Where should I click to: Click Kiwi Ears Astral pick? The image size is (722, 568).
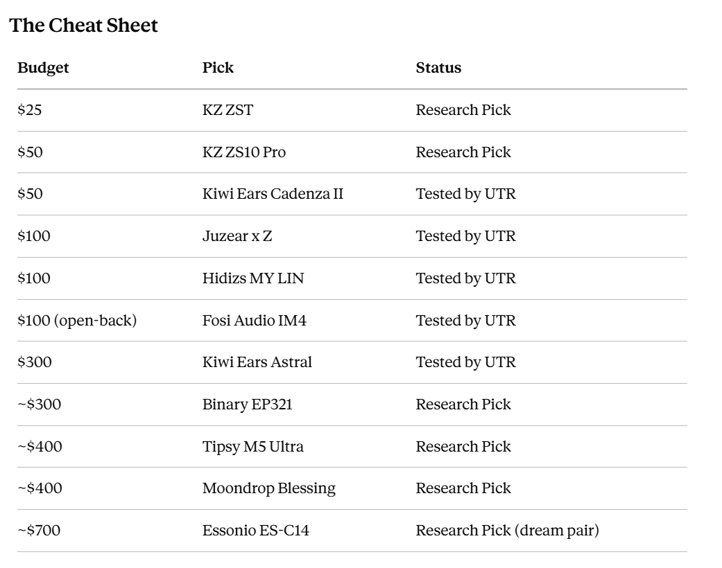(257, 362)
